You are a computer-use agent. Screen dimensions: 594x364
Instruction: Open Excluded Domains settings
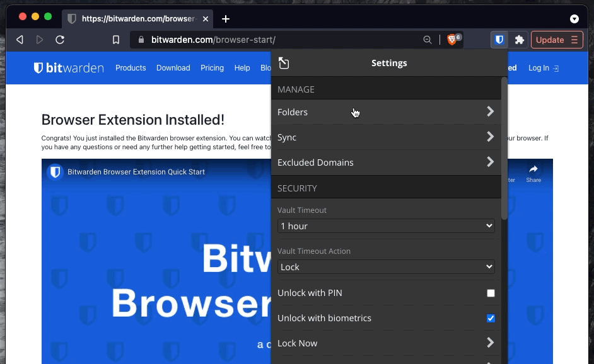(386, 162)
